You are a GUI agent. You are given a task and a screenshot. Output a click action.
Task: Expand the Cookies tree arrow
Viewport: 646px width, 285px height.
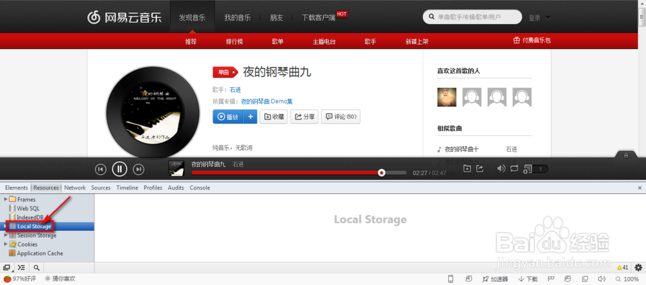[5, 244]
